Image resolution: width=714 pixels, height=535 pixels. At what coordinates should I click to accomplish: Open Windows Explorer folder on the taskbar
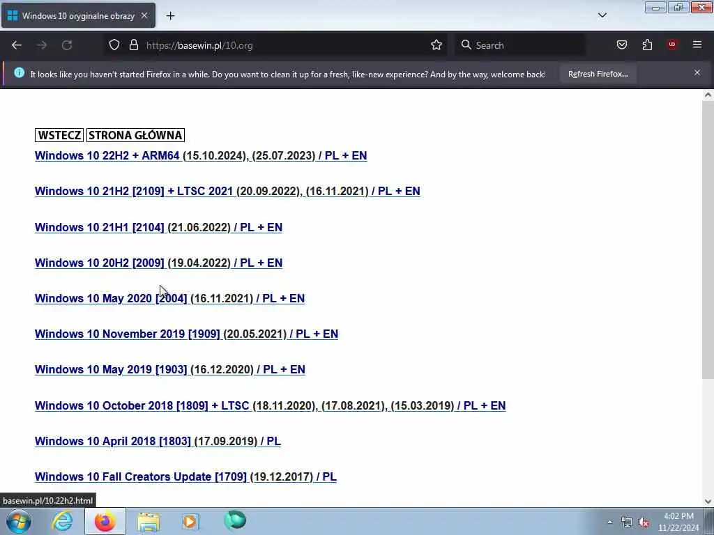coord(149,521)
